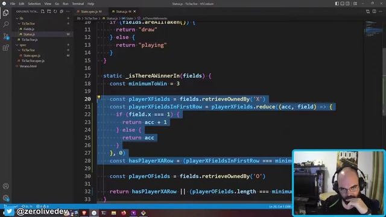Open the Accounts menu icon
Viewport: 386px width, 217px height.
5,186
